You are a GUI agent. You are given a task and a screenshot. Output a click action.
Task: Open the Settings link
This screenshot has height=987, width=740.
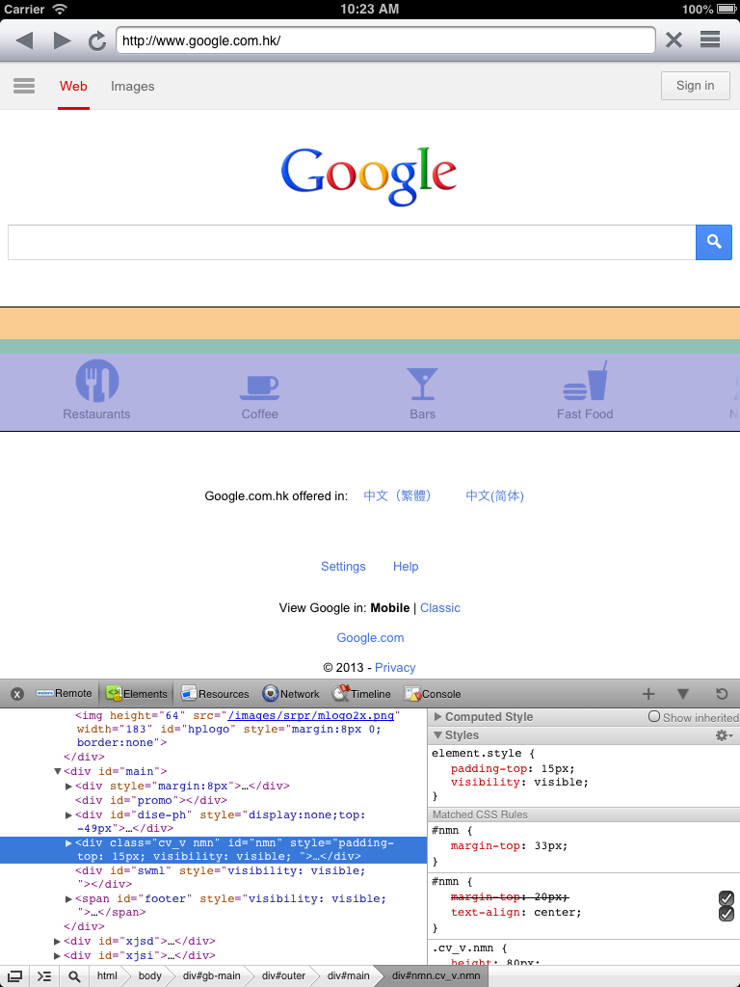[x=343, y=567]
